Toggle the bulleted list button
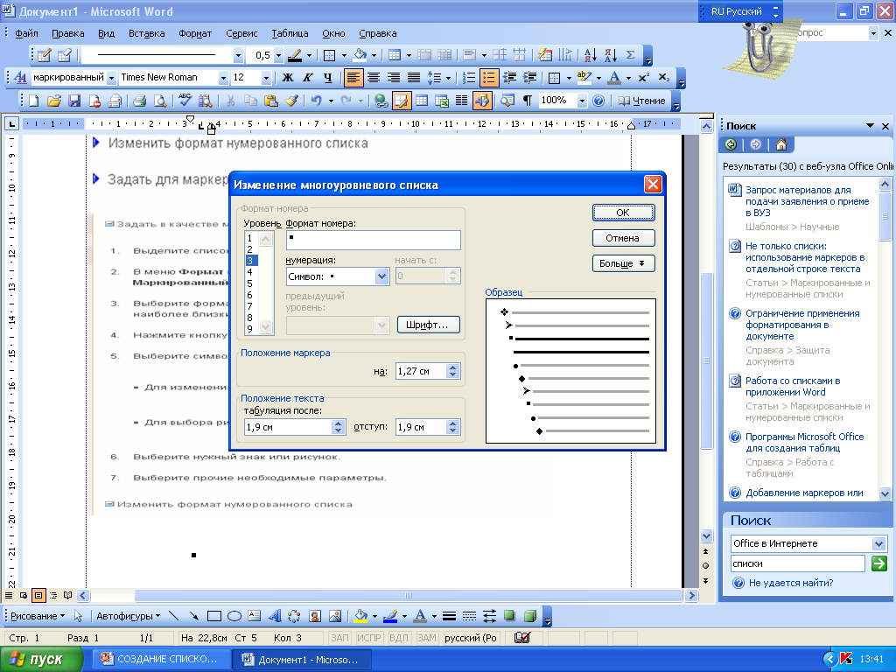Viewport: 896px width, 672px height. [x=489, y=77]
